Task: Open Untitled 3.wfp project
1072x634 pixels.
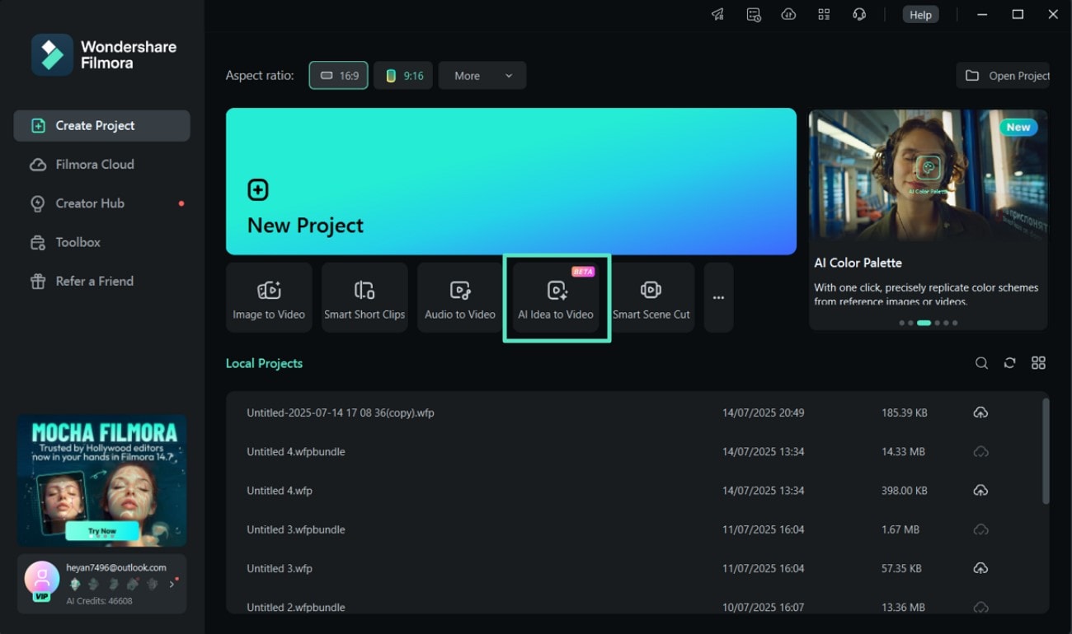Action: tap(633, 568)
